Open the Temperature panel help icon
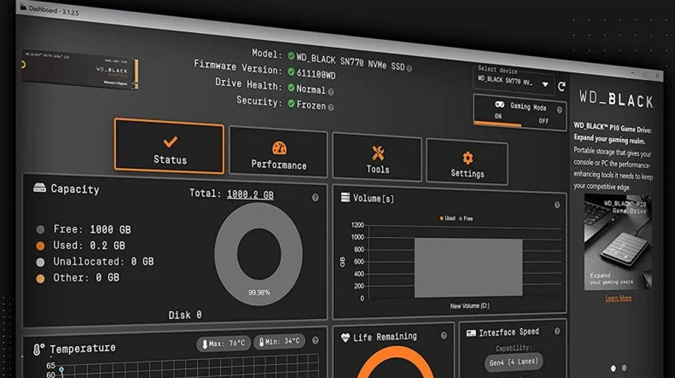The width and height of the screenshot is (675, 378). pos(315,341)
